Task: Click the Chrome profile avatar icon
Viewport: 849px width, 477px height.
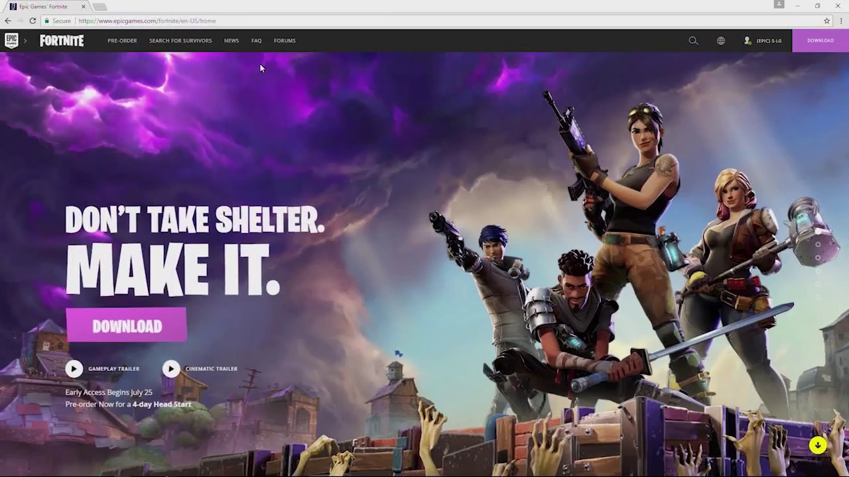Action: 779,5
